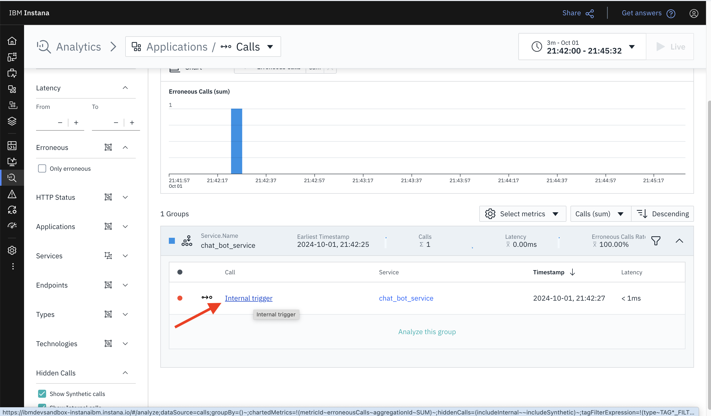This screenshot has height=416, width=711.
Task: Open Instana Settings via gear icon
Action: coord(12,250)
